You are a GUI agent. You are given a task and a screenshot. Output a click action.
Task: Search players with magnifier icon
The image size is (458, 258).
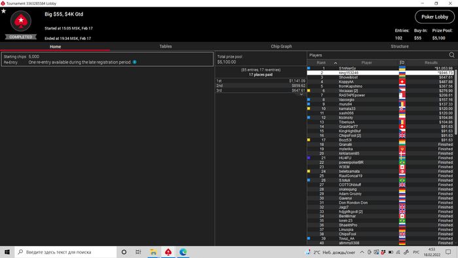coord(451,55)
